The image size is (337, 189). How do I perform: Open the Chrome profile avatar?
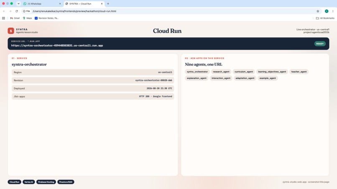pos(327,11)
